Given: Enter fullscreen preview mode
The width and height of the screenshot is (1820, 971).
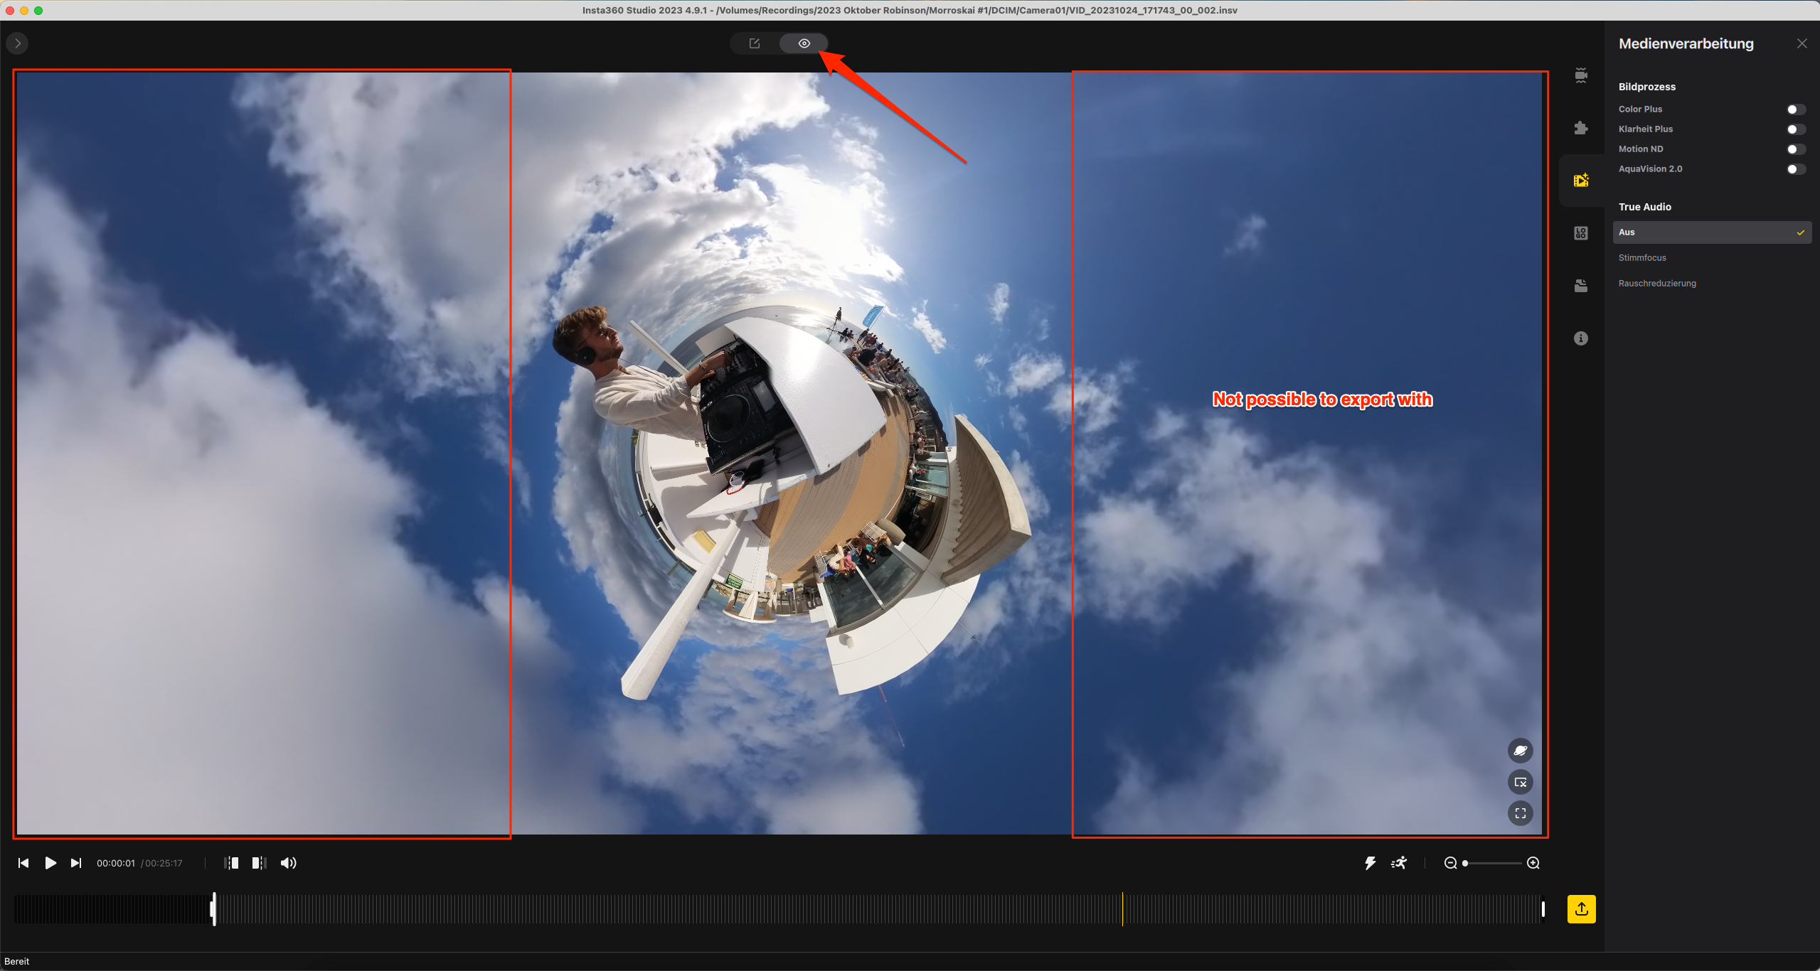Looking at the screenshot, I should (1520, 813).
